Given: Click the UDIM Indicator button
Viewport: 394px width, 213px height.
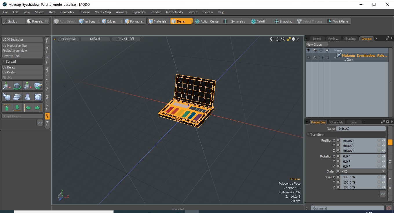Looking at the screenshot, I should (23, 40).
